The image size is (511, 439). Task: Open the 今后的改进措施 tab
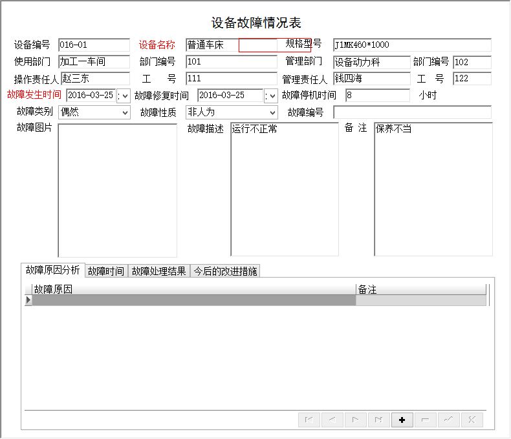tap(225, 271)
